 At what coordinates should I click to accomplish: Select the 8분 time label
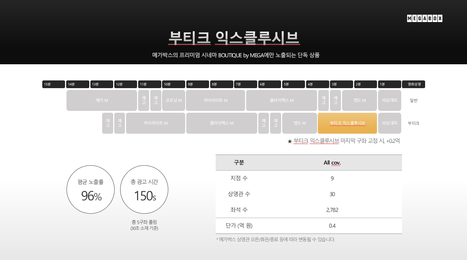[222, 84]
